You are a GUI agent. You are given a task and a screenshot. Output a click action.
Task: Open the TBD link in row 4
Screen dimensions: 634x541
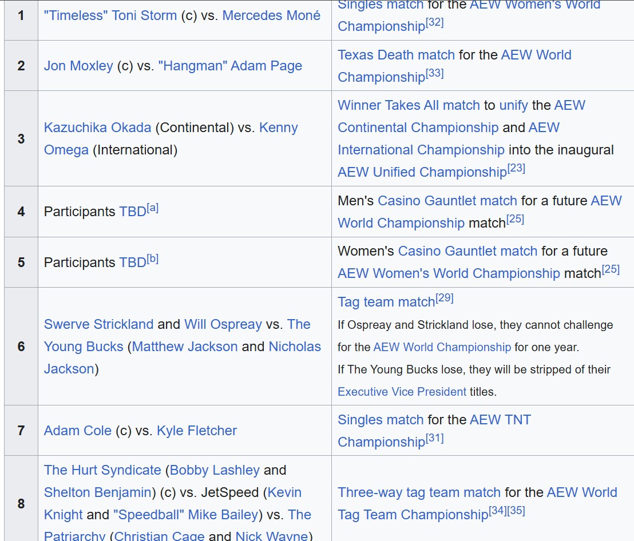[x=133, y=212]
